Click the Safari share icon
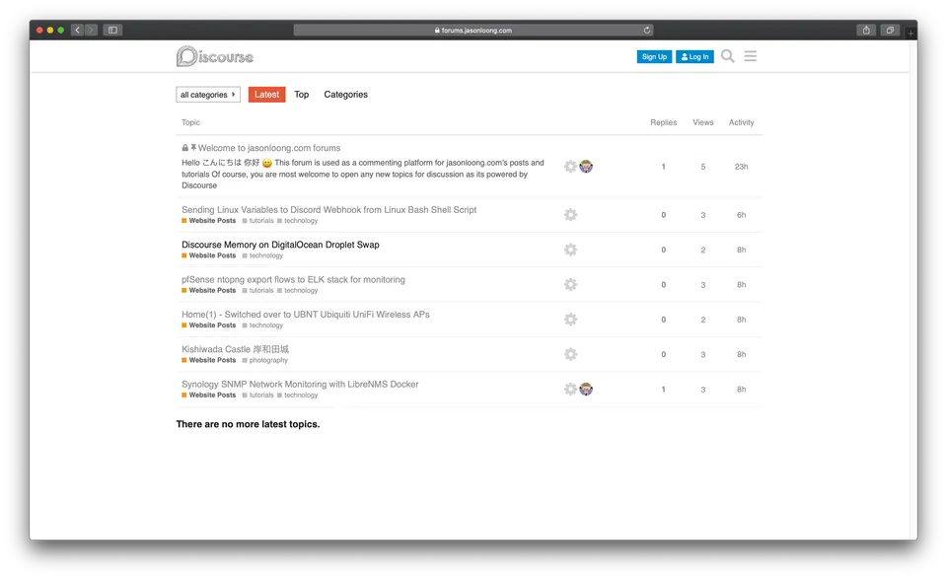 tap(866, 30)
